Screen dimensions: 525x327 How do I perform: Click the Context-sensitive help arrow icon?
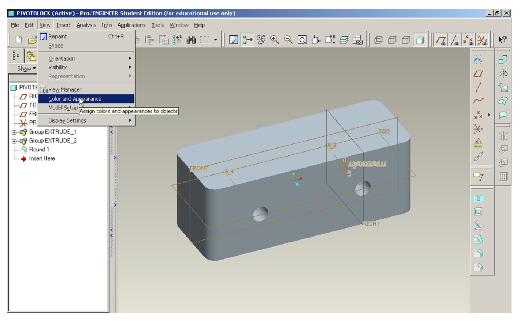point(502,40)
